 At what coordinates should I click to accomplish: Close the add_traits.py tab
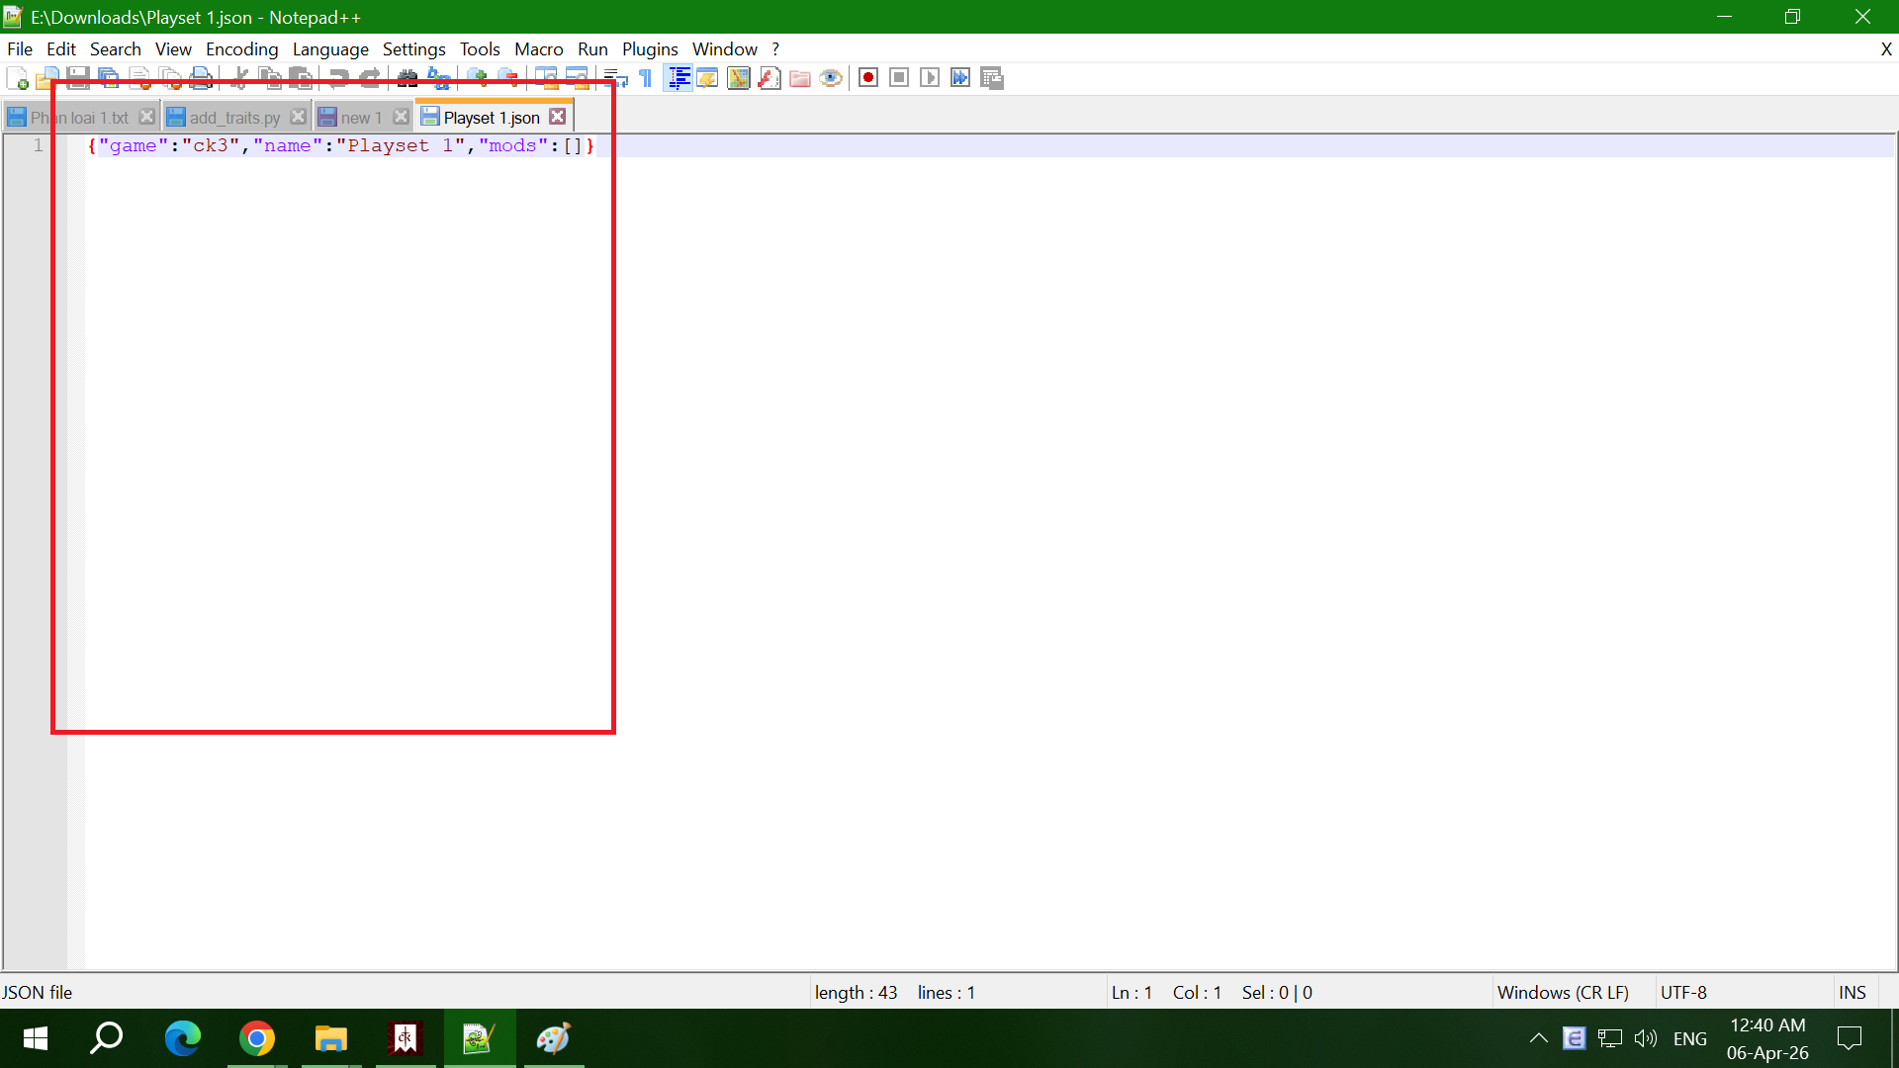298,117
